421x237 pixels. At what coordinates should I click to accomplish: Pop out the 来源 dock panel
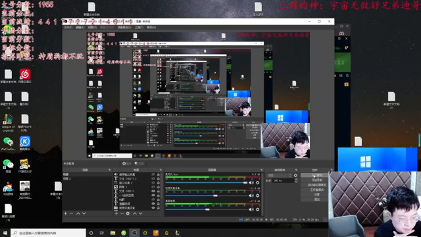(x=161, y=170)
